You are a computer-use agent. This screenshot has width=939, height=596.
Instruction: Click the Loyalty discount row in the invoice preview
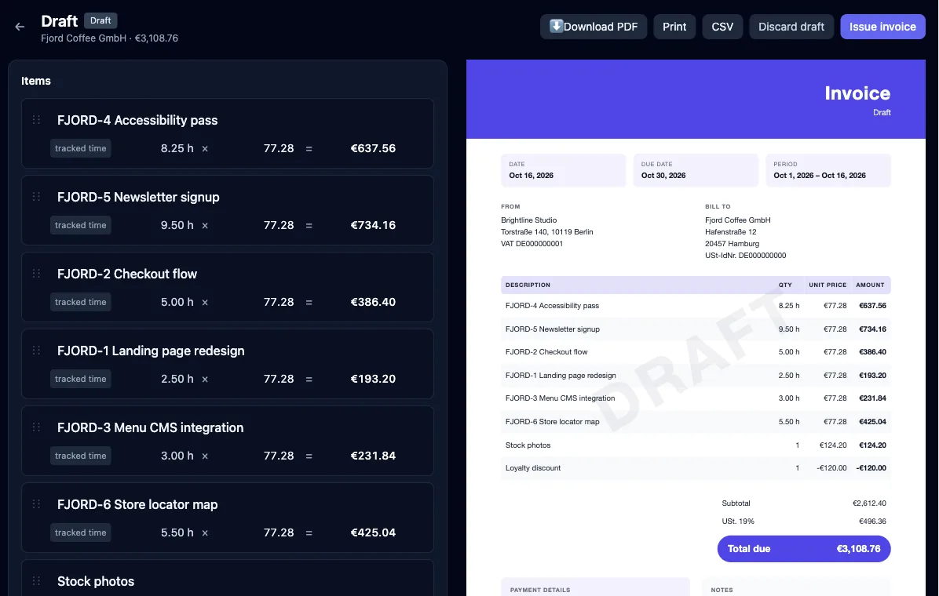coord(696,468)
